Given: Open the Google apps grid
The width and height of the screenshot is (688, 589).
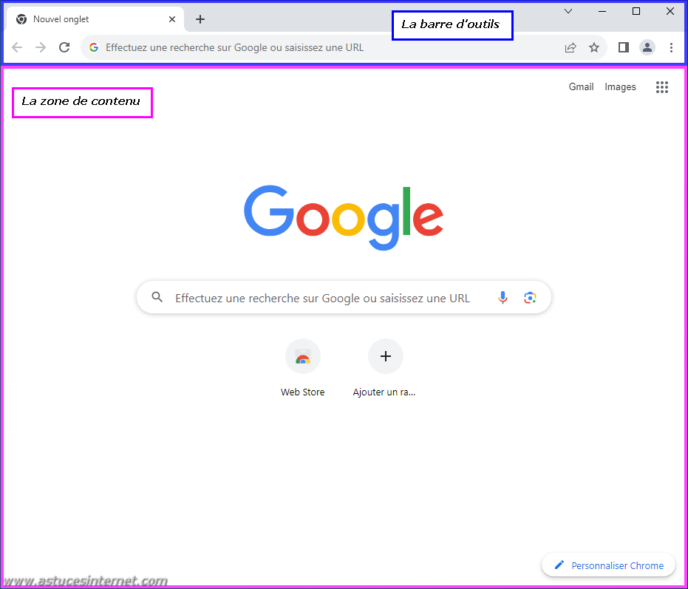Looking at the screenshot, I should [x=661, y=87].
